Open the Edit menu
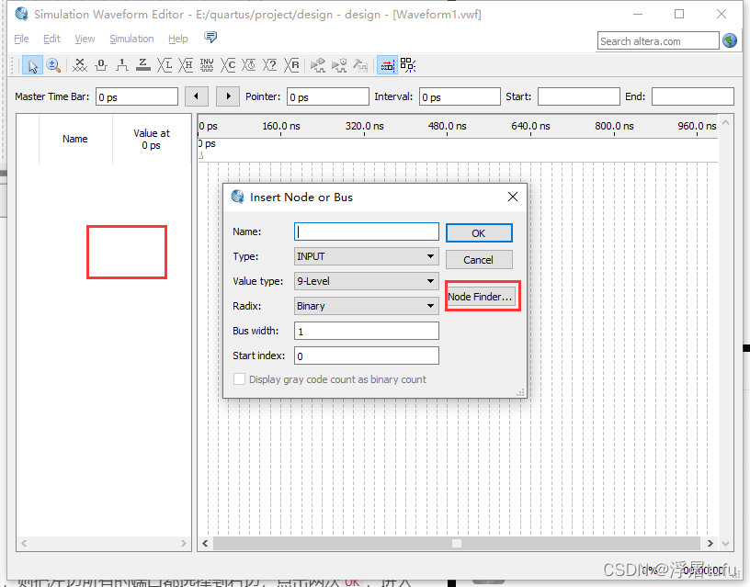 tap(51, 39)
